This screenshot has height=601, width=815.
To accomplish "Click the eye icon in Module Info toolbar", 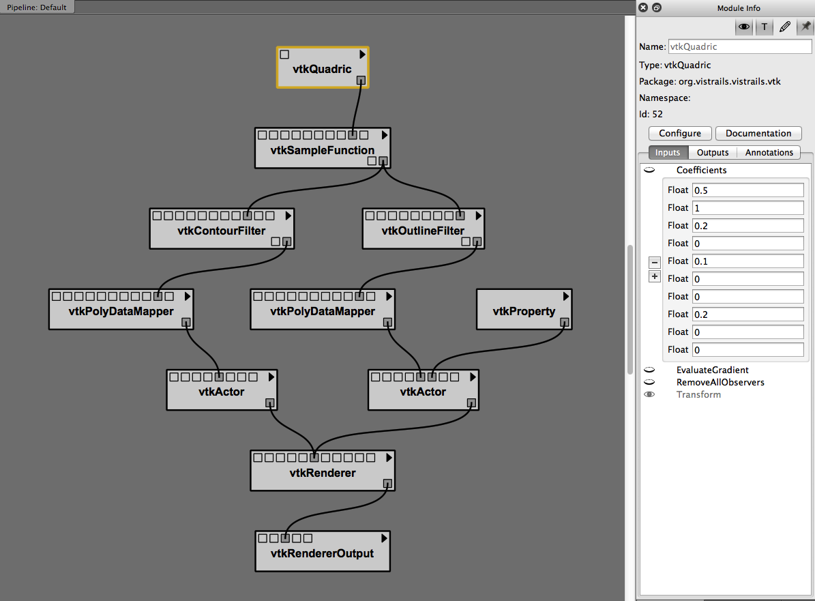I will (x=743, y=27).
